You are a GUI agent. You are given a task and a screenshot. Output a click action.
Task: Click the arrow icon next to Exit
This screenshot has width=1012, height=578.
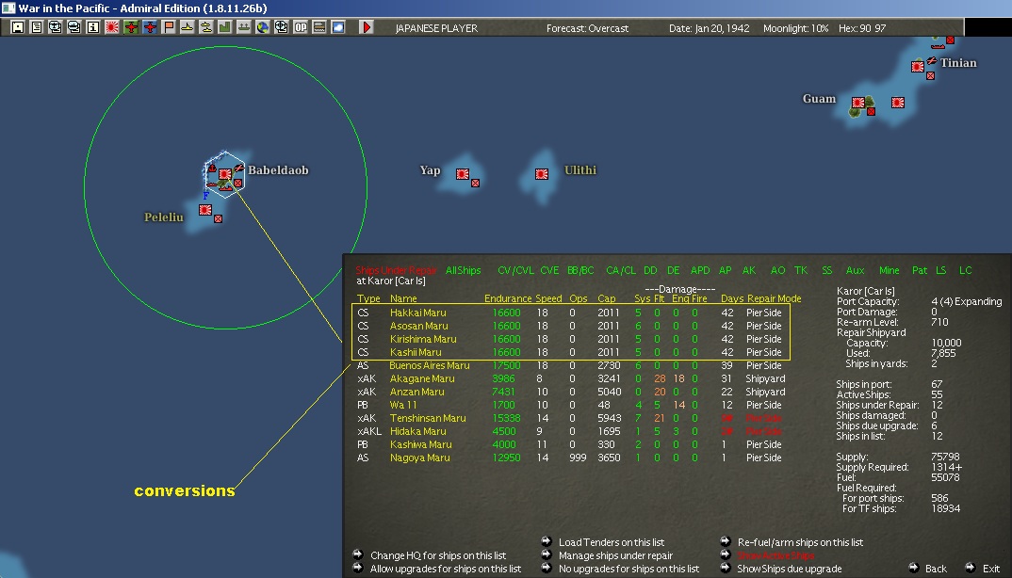[x=970, y=568]
